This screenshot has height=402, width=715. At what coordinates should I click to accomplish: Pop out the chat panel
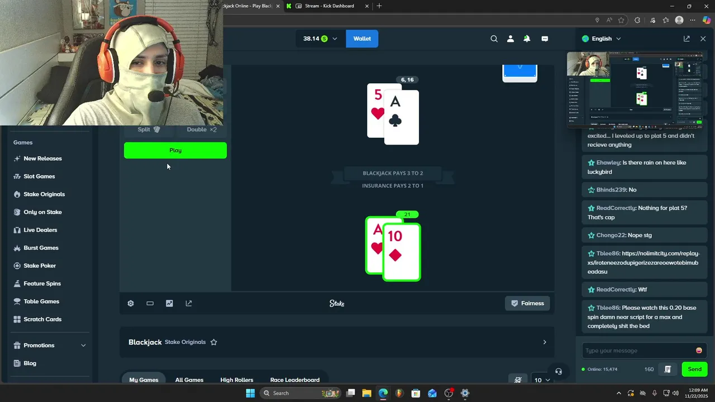click(687, 39)
